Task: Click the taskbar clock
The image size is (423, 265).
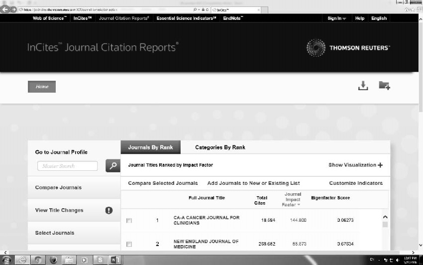Action: click(410, 260)
